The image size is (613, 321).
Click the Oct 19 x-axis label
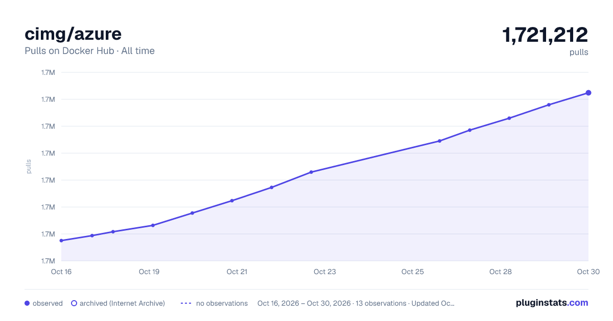click(x=149, y=272)
